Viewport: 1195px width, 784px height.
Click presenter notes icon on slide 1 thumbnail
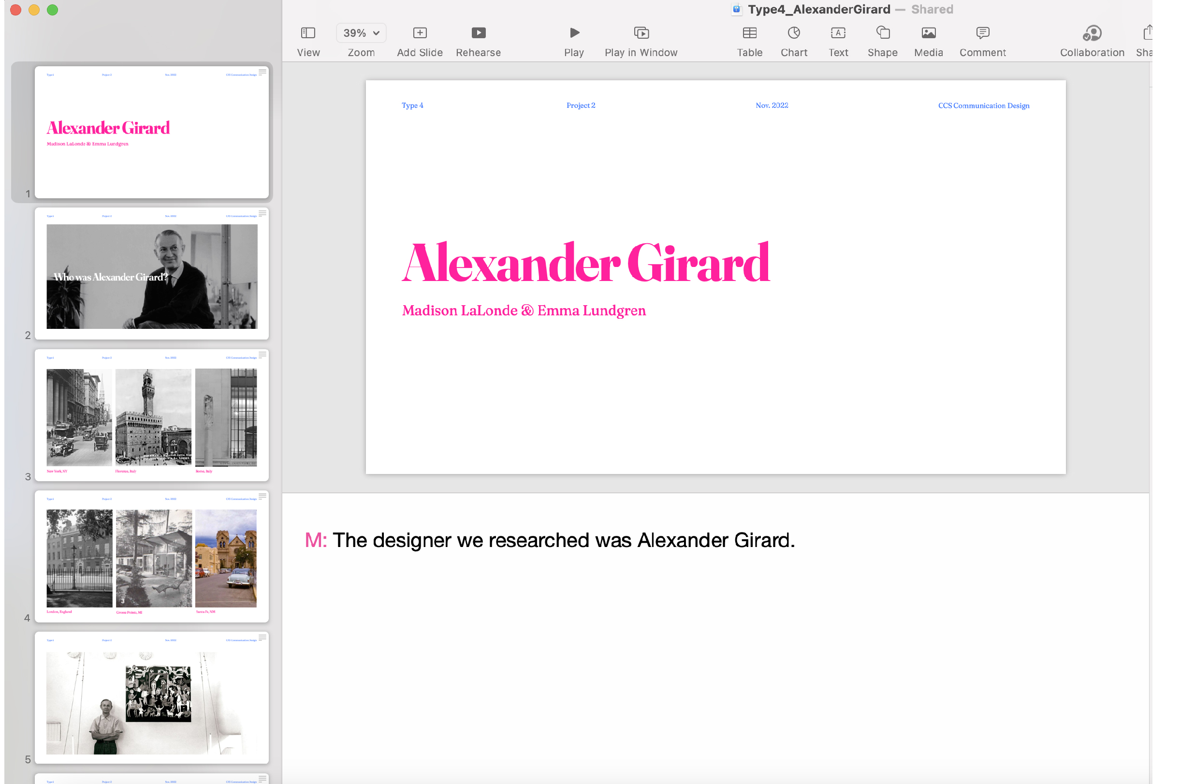pyautogui.click(x=262, y=72)
